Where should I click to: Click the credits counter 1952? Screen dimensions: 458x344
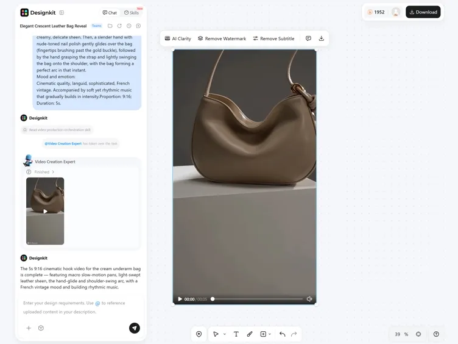pyautogui.click(x=376, y=12)
